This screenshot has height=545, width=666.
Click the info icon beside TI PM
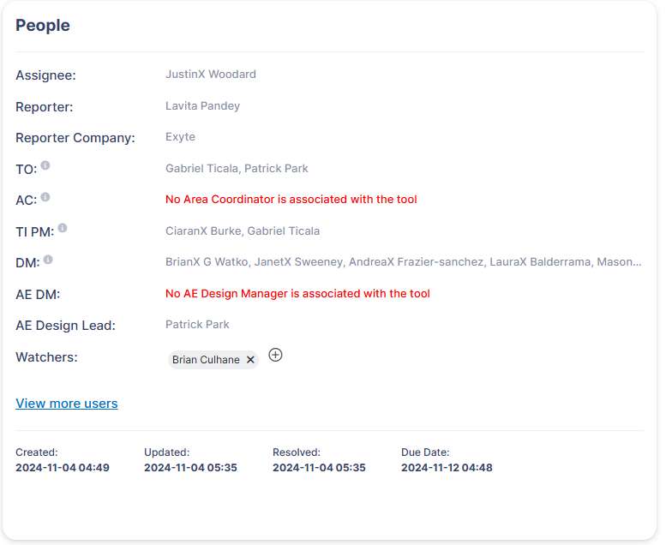[x=63, y=228]
